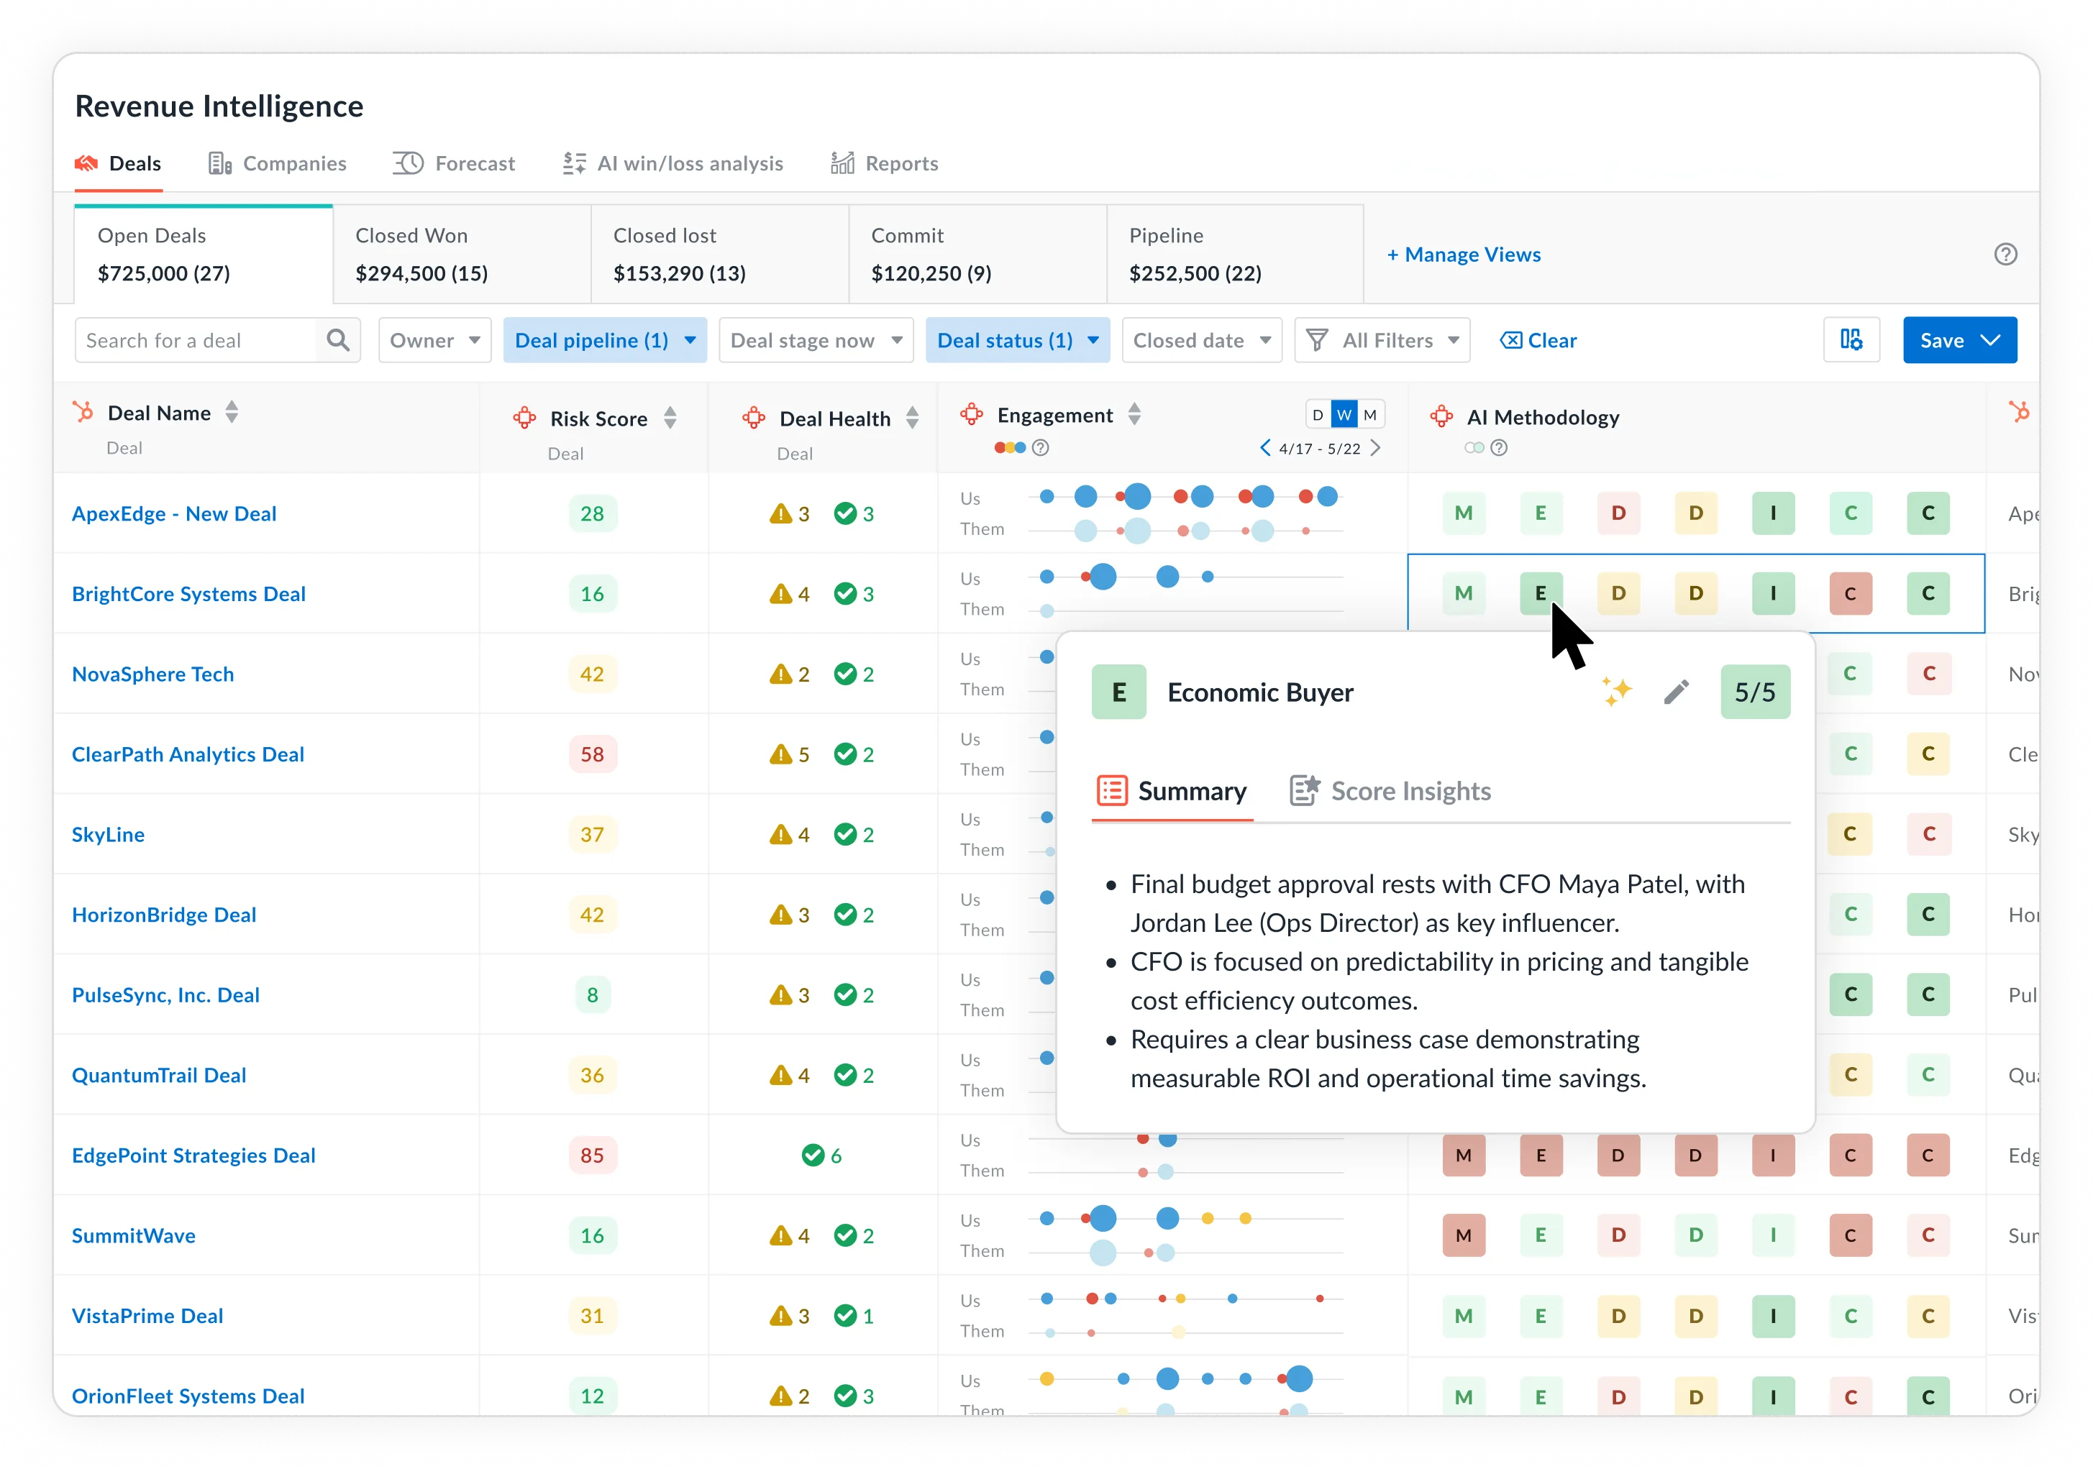2093x1469 pixels.
Task: Open the Deal stage now dropdown
Action: pos(816,340)
